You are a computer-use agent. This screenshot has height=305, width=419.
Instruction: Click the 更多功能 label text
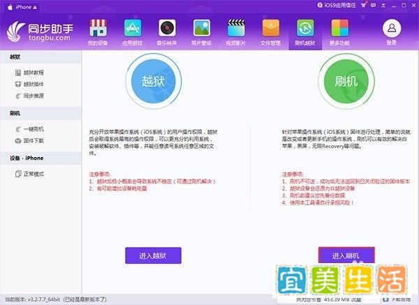point(339,43)
